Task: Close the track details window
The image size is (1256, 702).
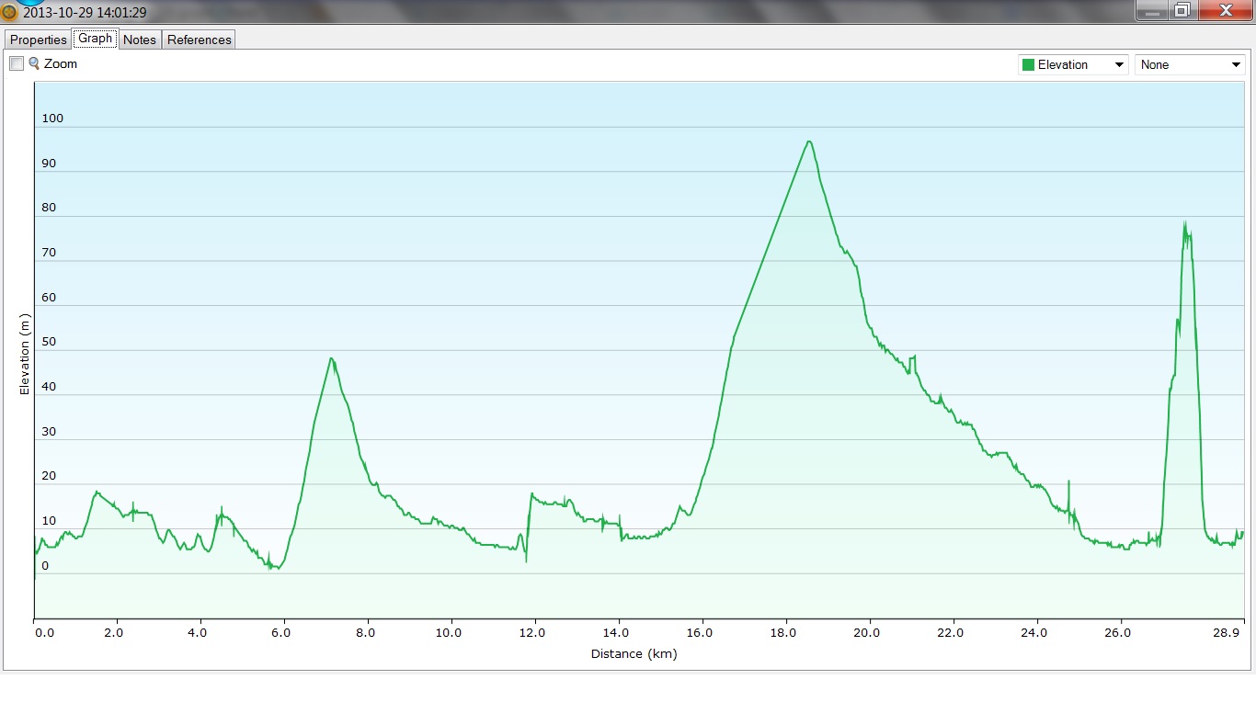Action: tap(1226, 10)
